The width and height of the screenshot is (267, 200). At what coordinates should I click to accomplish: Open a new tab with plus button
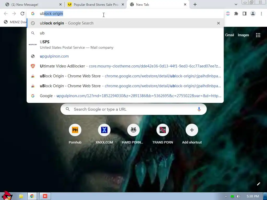195,5
